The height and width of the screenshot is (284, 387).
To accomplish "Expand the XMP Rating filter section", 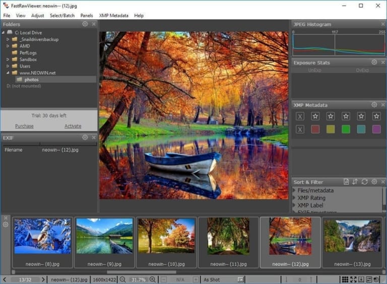I will pyautogui.click(x=294, y=197).
